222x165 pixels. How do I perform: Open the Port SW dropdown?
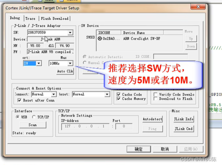(39, 63)
